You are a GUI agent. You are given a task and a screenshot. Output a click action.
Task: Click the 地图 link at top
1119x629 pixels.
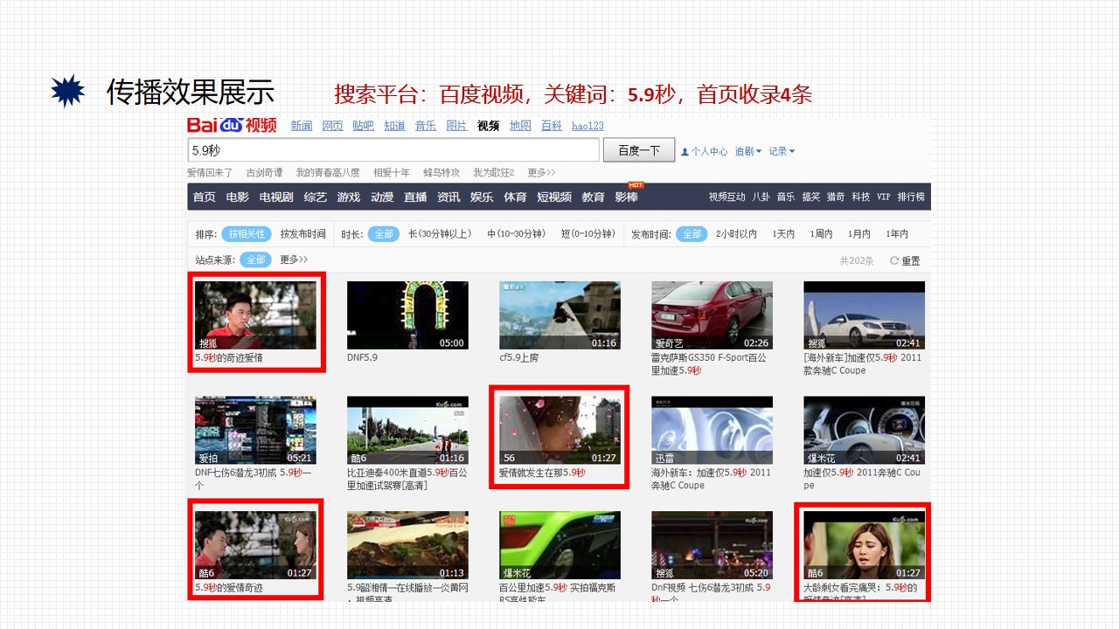[x=520, y=126]
